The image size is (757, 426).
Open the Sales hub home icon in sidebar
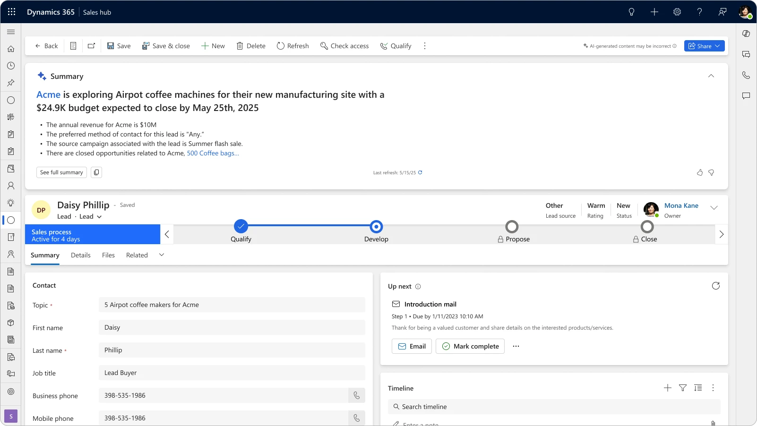pos(10,49)
